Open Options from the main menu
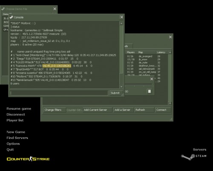The width and height of the screenshot is (213, 171). pyautogui.click(x=13, y=144)
